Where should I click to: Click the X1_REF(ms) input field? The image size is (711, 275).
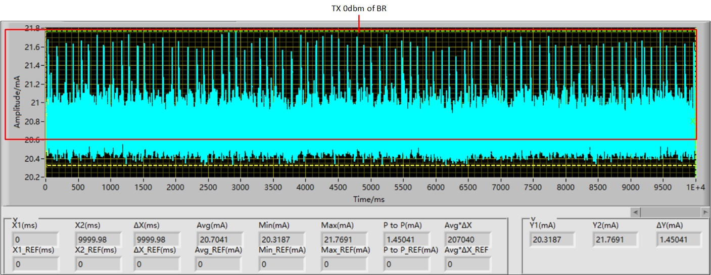(35, 264)
